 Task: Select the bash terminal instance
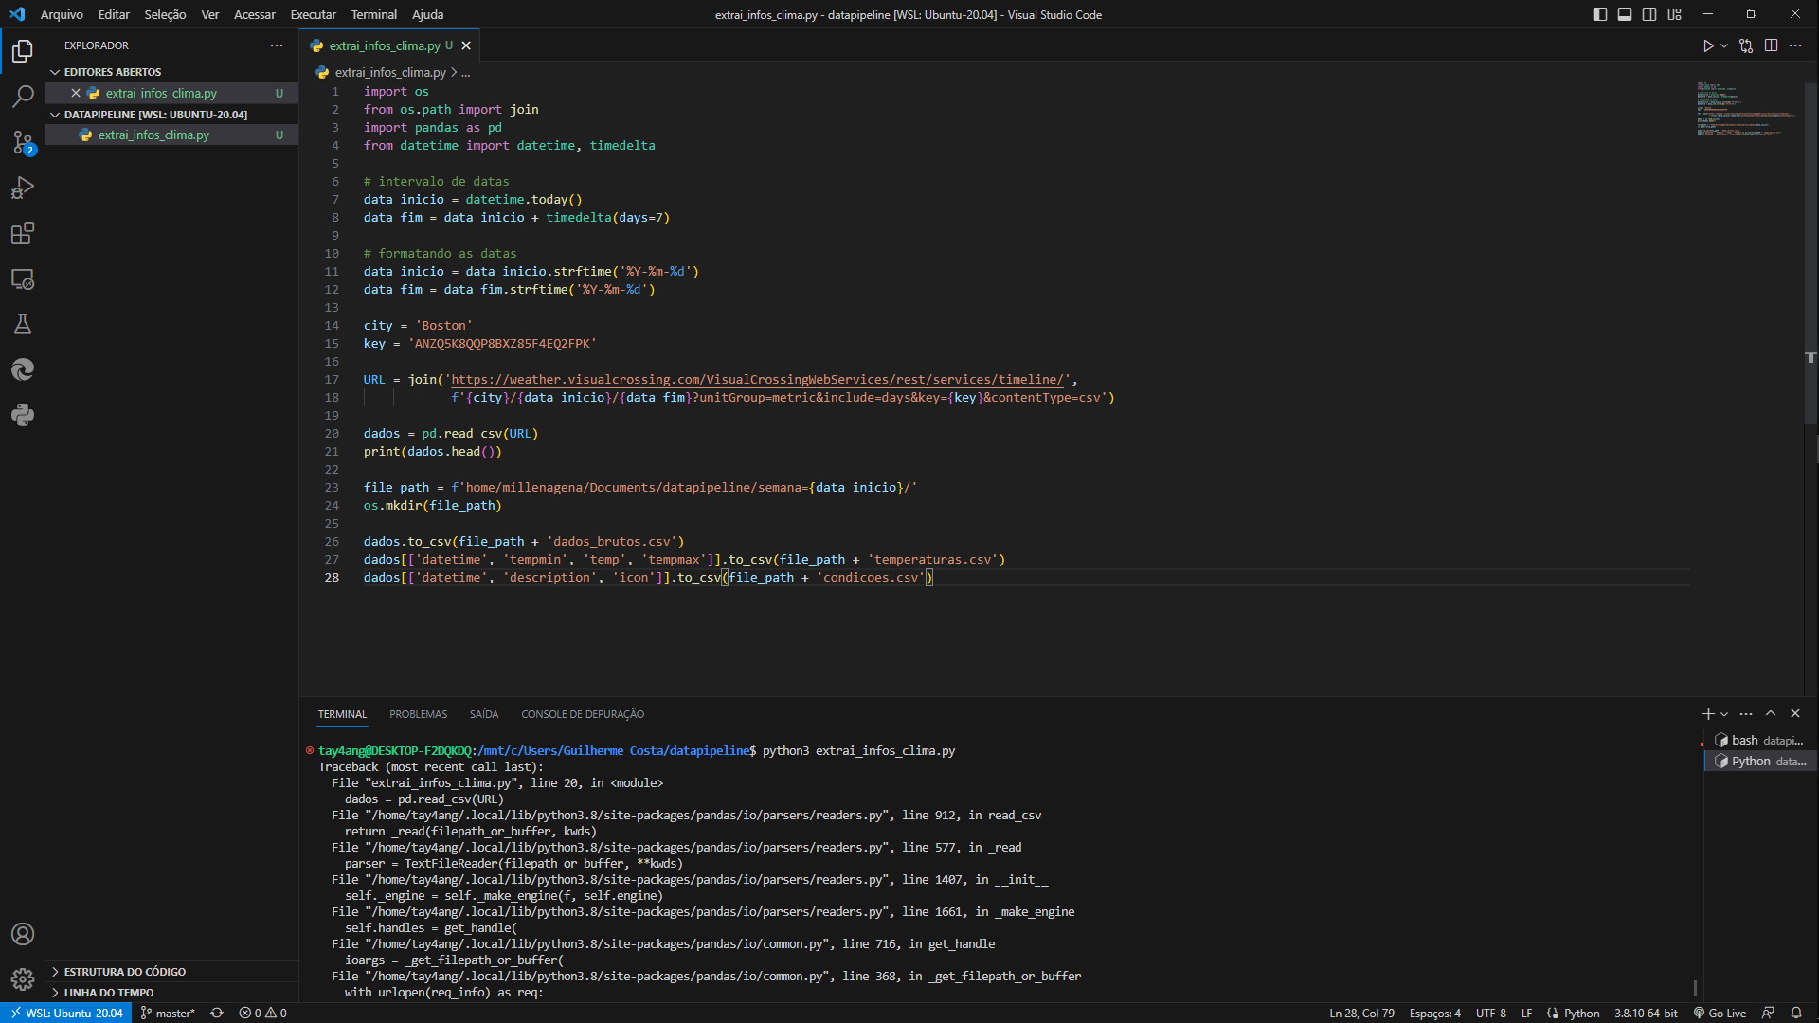click(1759, 741)
